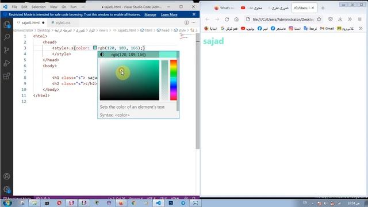
Task: Switch to the YouTube tab in Firefox
Action: 251,8
